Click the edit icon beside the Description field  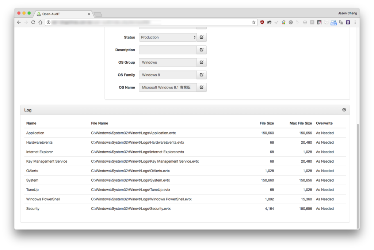(x=202, y=50)
